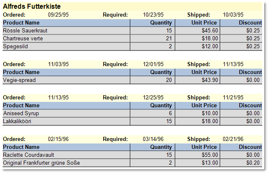The width and height of the screenshot is (268, 173).
Task: Select the 10/23/95 required date
Action: pyautogui.click(x=153, y=15)
